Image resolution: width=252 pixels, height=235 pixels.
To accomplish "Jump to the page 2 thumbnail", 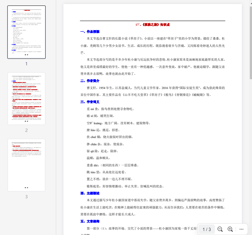I will [x=26, y=98].
